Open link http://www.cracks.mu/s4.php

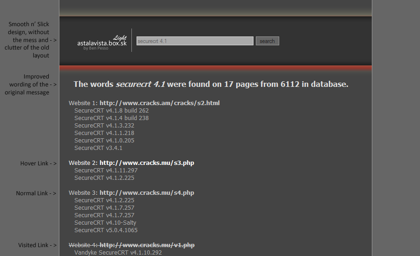click(x=147, y=193)
